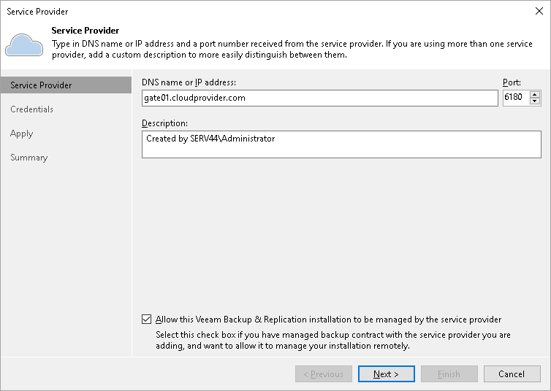The height and width of the screenshot is (391, 551).
Task: Select the Service Provider wizard step
Action: point(41,85)
